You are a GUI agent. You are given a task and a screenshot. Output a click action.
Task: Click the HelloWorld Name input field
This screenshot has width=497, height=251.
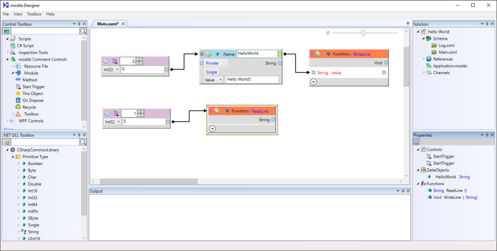[257, 54]
